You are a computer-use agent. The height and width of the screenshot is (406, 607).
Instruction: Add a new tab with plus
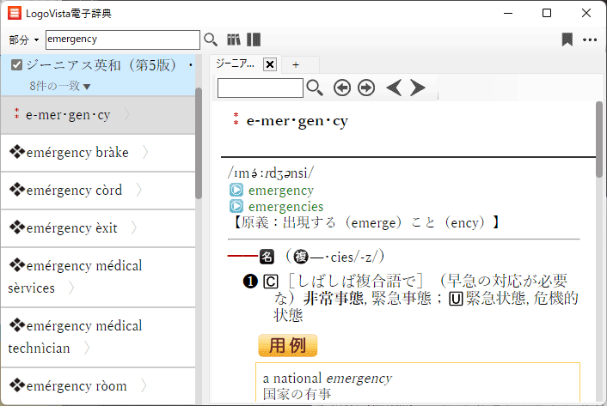[296, 64]
